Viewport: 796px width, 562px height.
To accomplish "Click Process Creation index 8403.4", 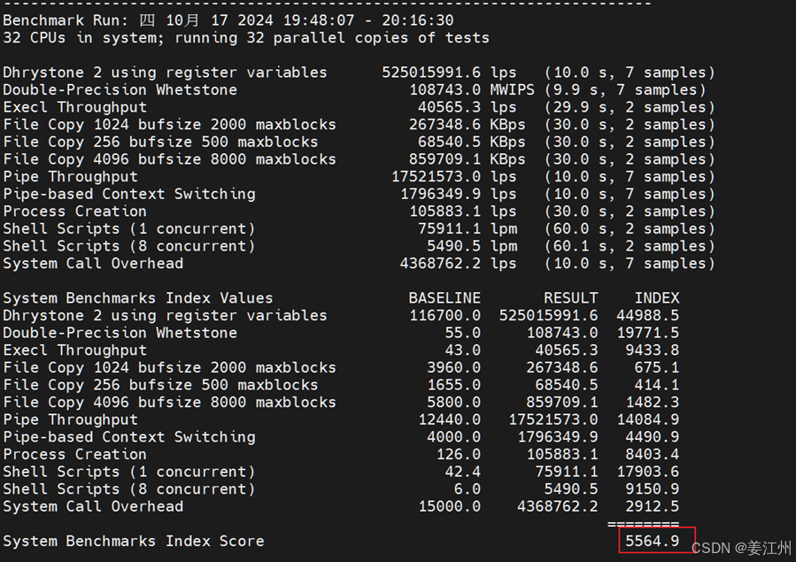I will click(653, 454).
